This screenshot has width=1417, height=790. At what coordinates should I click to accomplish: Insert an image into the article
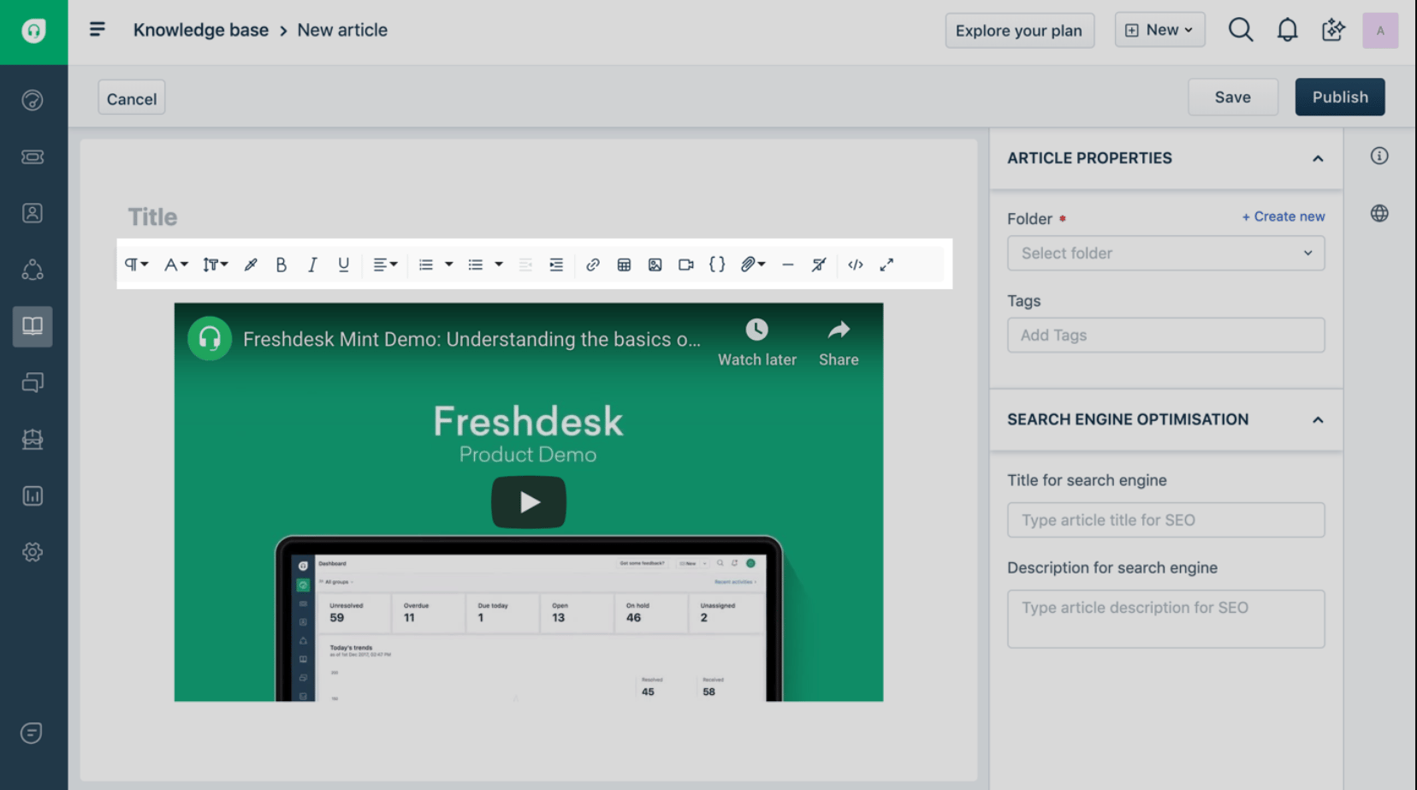pyautogui.click(x=655, y=264)
